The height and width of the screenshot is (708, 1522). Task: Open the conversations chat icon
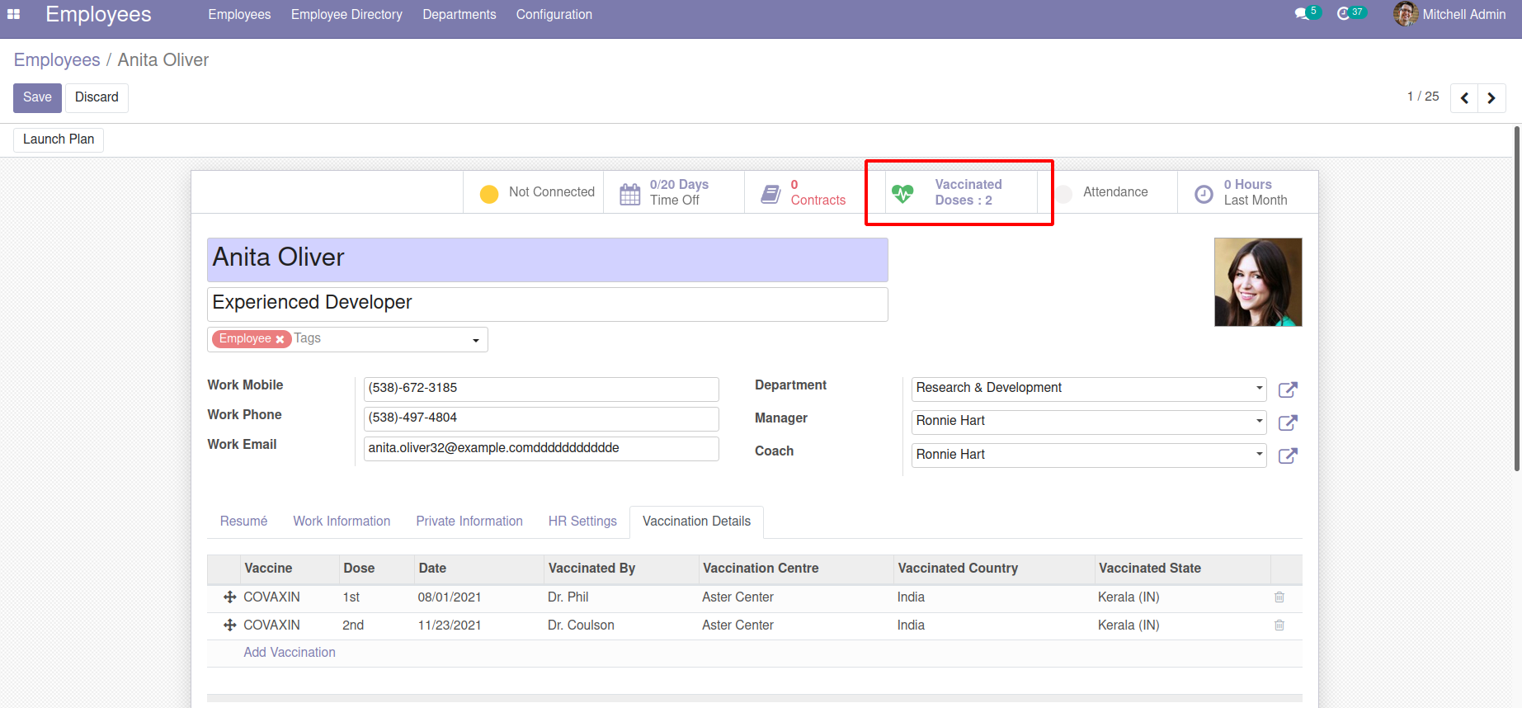pyautogui.click(x=1302, y=14)
